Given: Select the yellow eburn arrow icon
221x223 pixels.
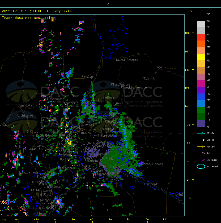Looking at the screenshot, I should coord(201,146).
